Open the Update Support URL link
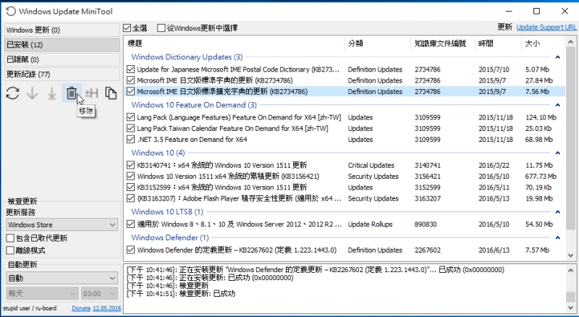The image size is (579, 317). point(546,28)
